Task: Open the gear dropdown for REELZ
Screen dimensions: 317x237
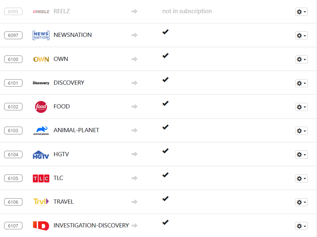Action: 301,12
